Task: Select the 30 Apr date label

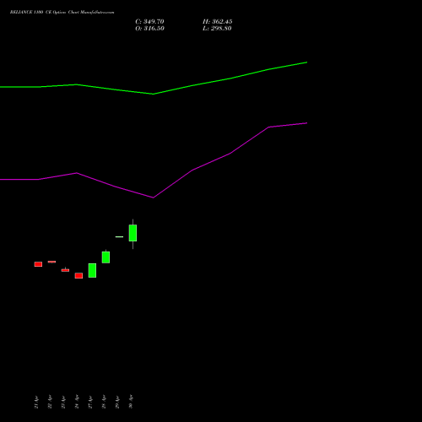Action: pos(131,402)
